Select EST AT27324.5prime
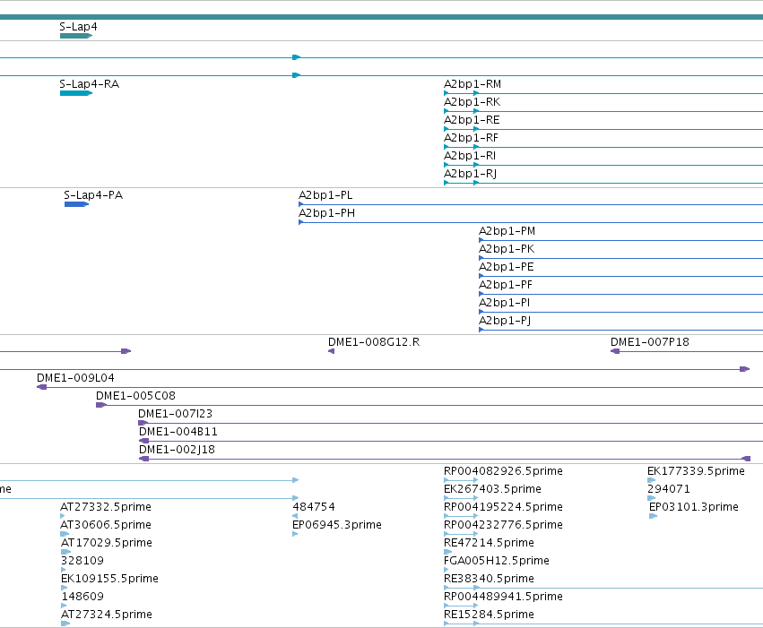The width and height of the screenshot is (763, 628). pyautogui.click(x=107, y=615)
